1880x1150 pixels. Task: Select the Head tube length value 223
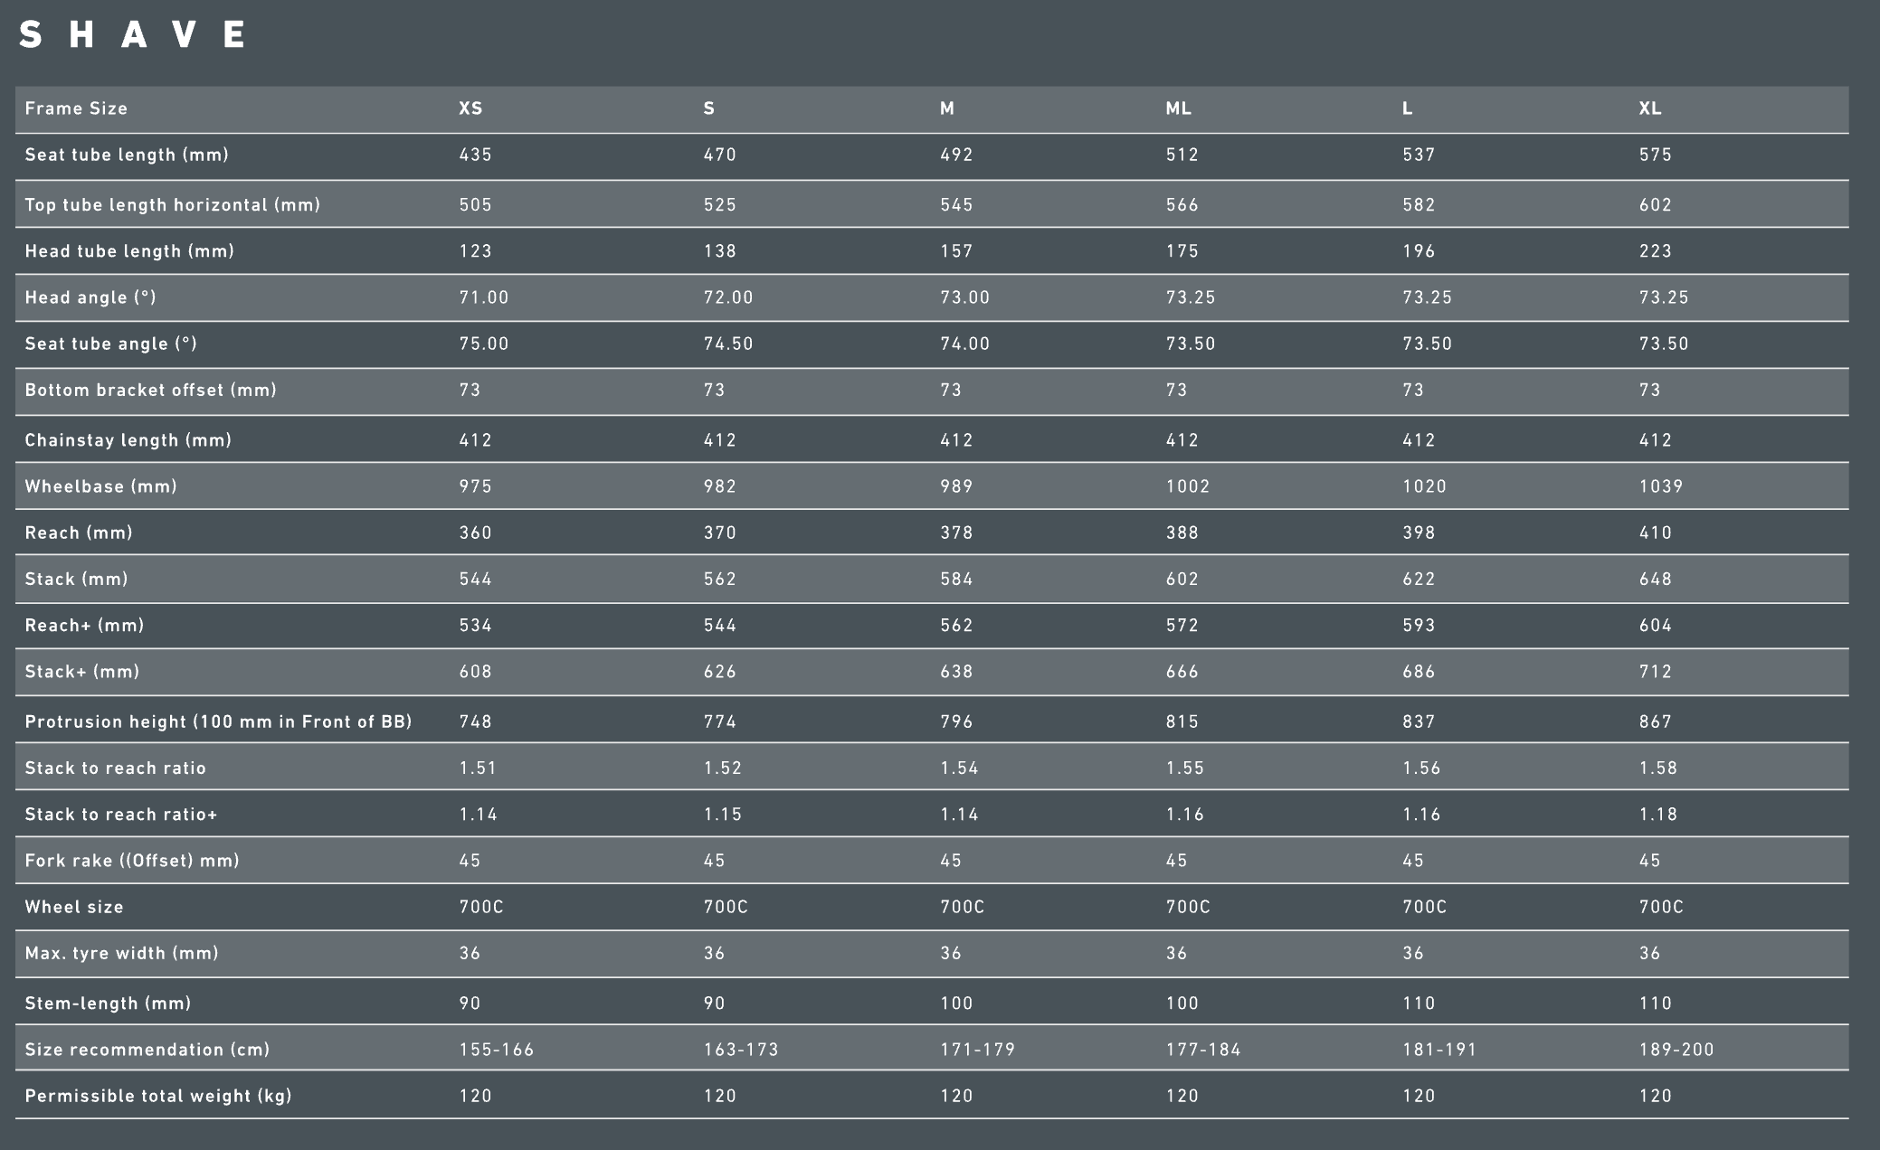click(x=1655, y=251)
